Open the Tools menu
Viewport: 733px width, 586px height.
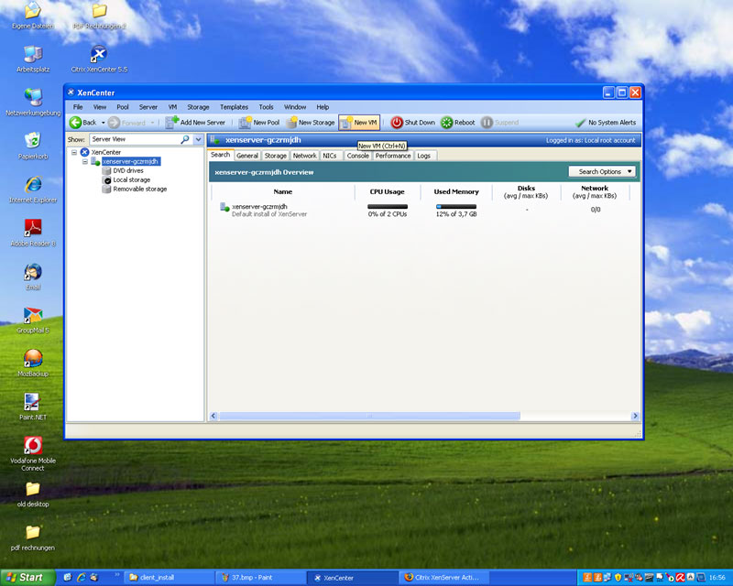[x=266, y=107]
